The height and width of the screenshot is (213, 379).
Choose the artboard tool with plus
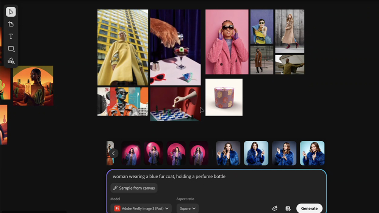pyautogui.click(x=11, y=24)
